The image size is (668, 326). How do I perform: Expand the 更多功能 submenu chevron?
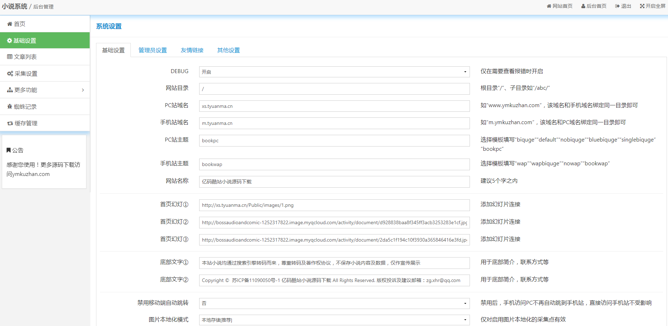83,90
